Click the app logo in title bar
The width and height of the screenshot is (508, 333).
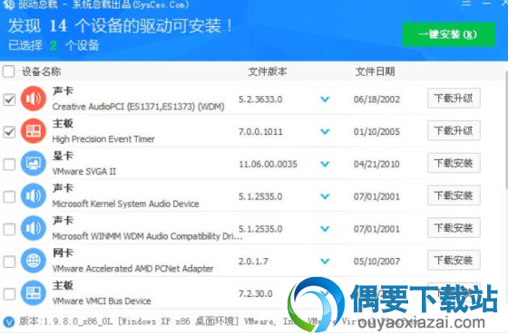coord(9,5)
